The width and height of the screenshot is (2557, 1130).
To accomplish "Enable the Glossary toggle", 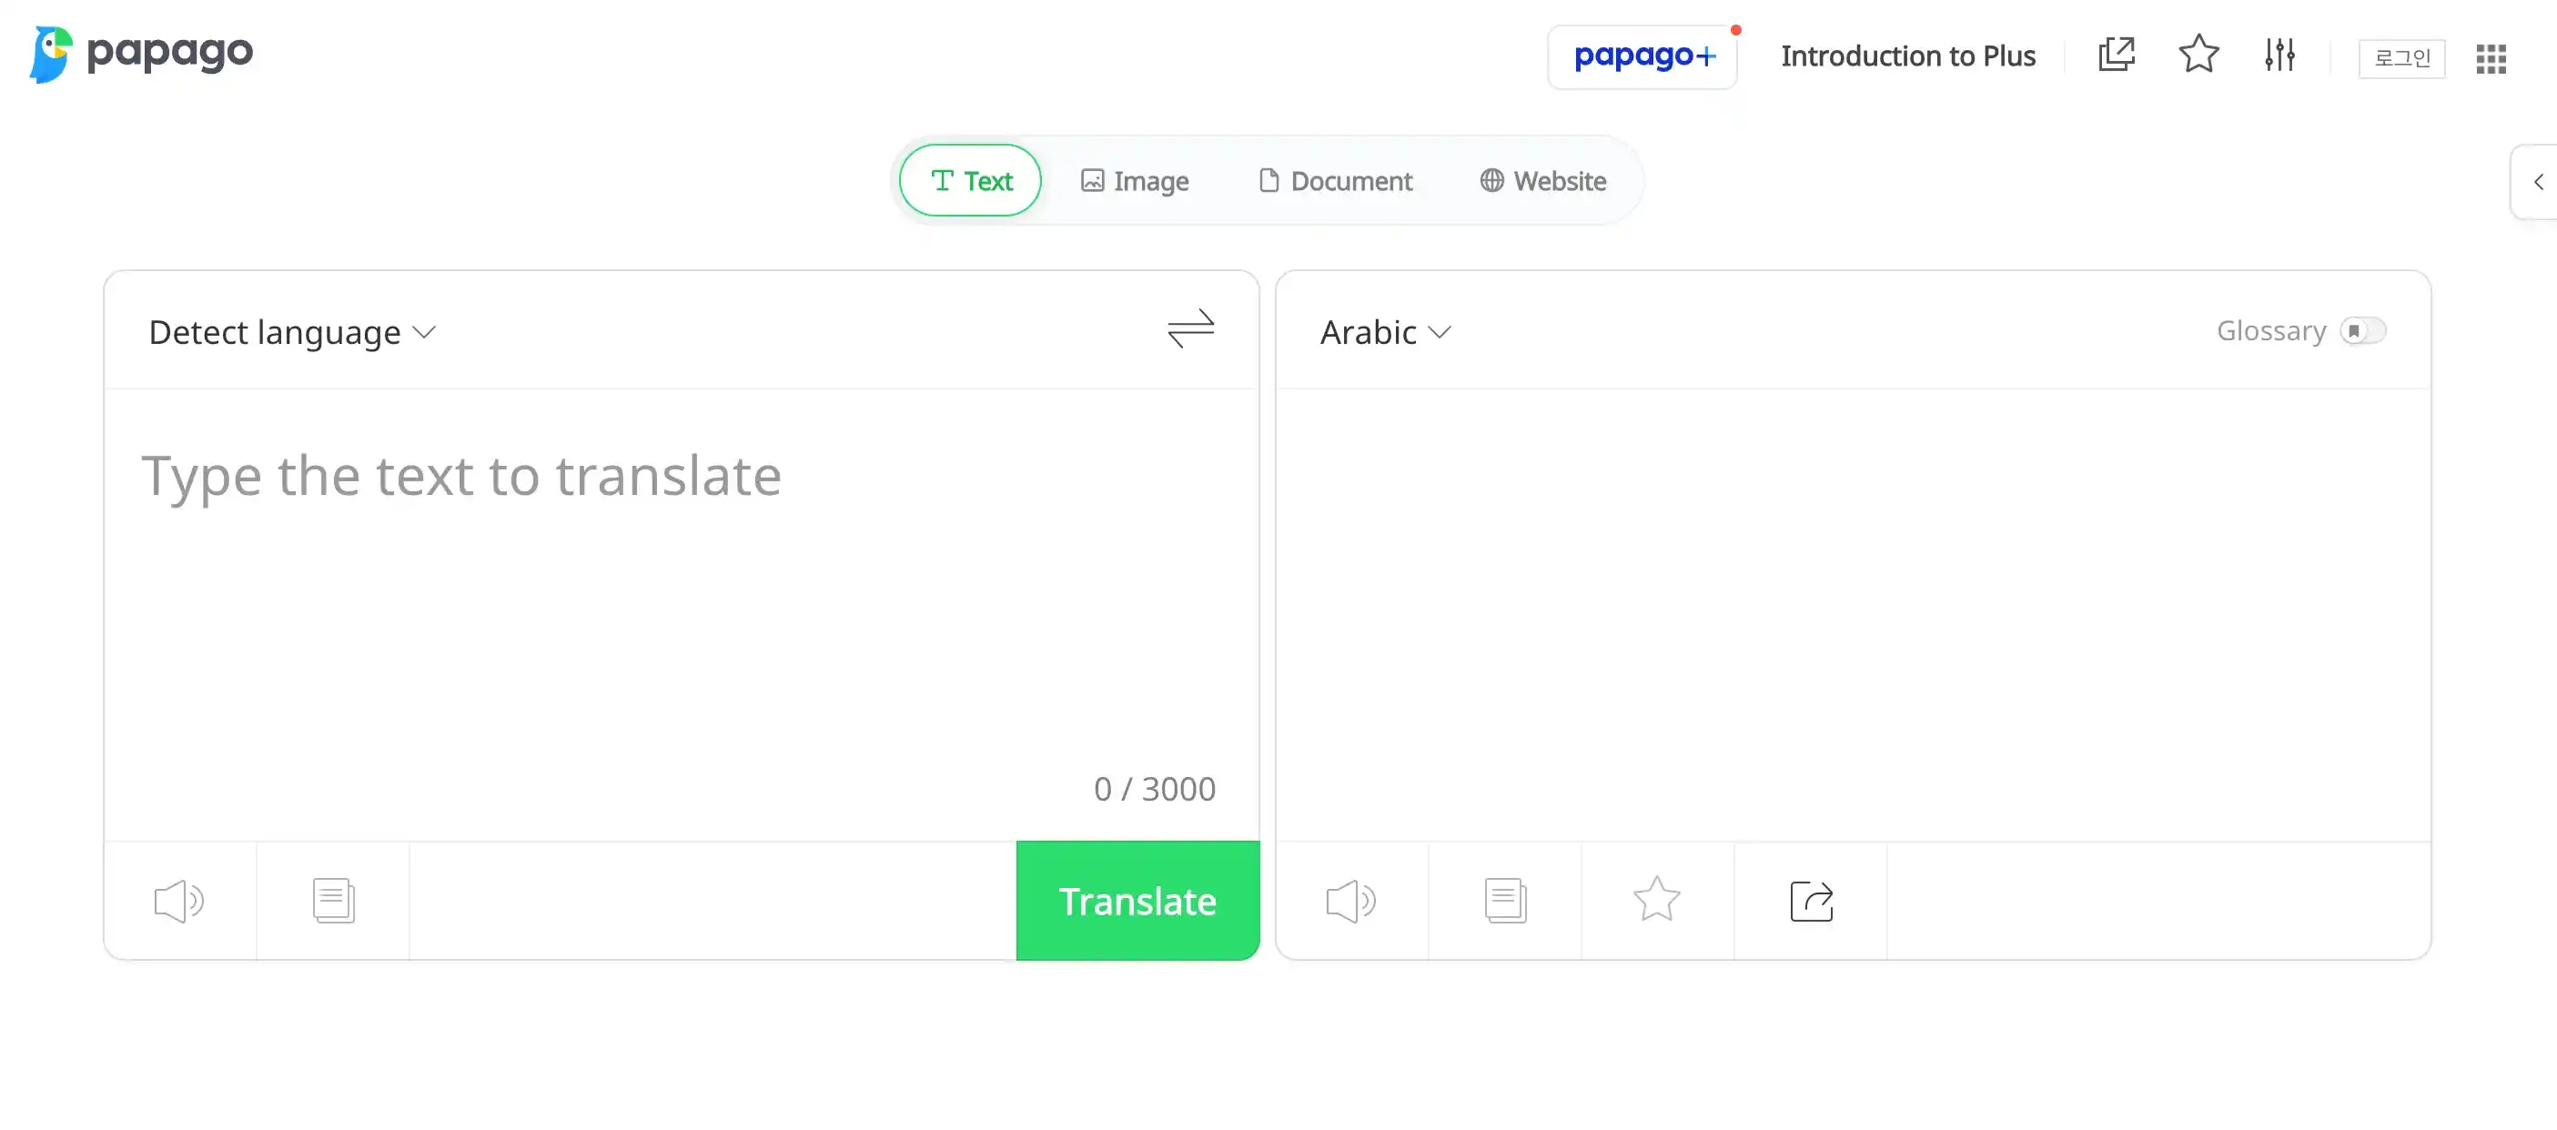I will pyautogui.click(x=2362, y=331).
